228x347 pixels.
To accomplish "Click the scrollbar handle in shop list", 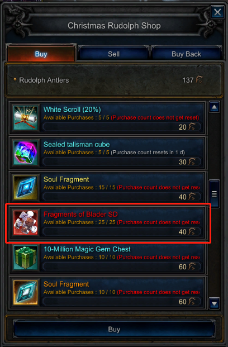I will [214, 194].
